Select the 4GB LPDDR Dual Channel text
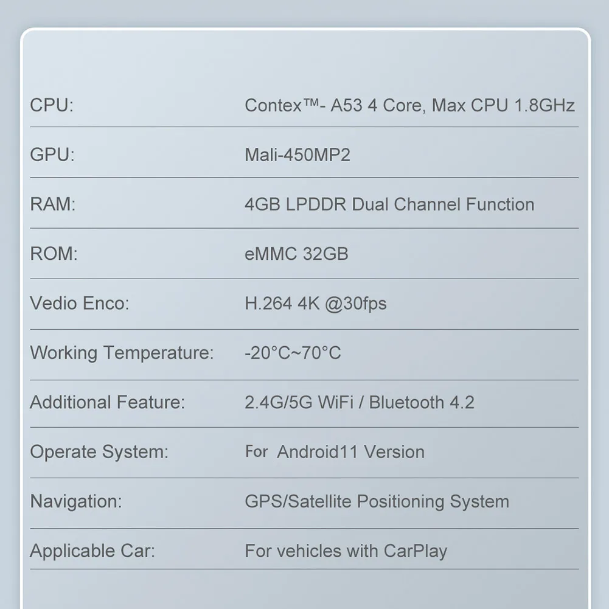 pyautogui.click(x=389, y=204)
